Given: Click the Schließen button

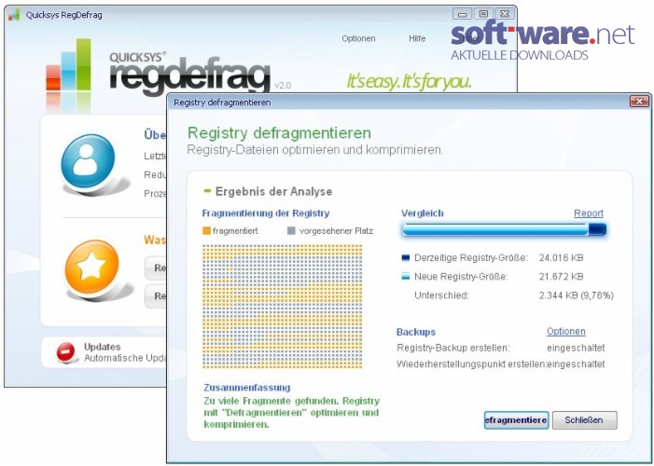Looking at the screenshot, I should tap(584, 420).
